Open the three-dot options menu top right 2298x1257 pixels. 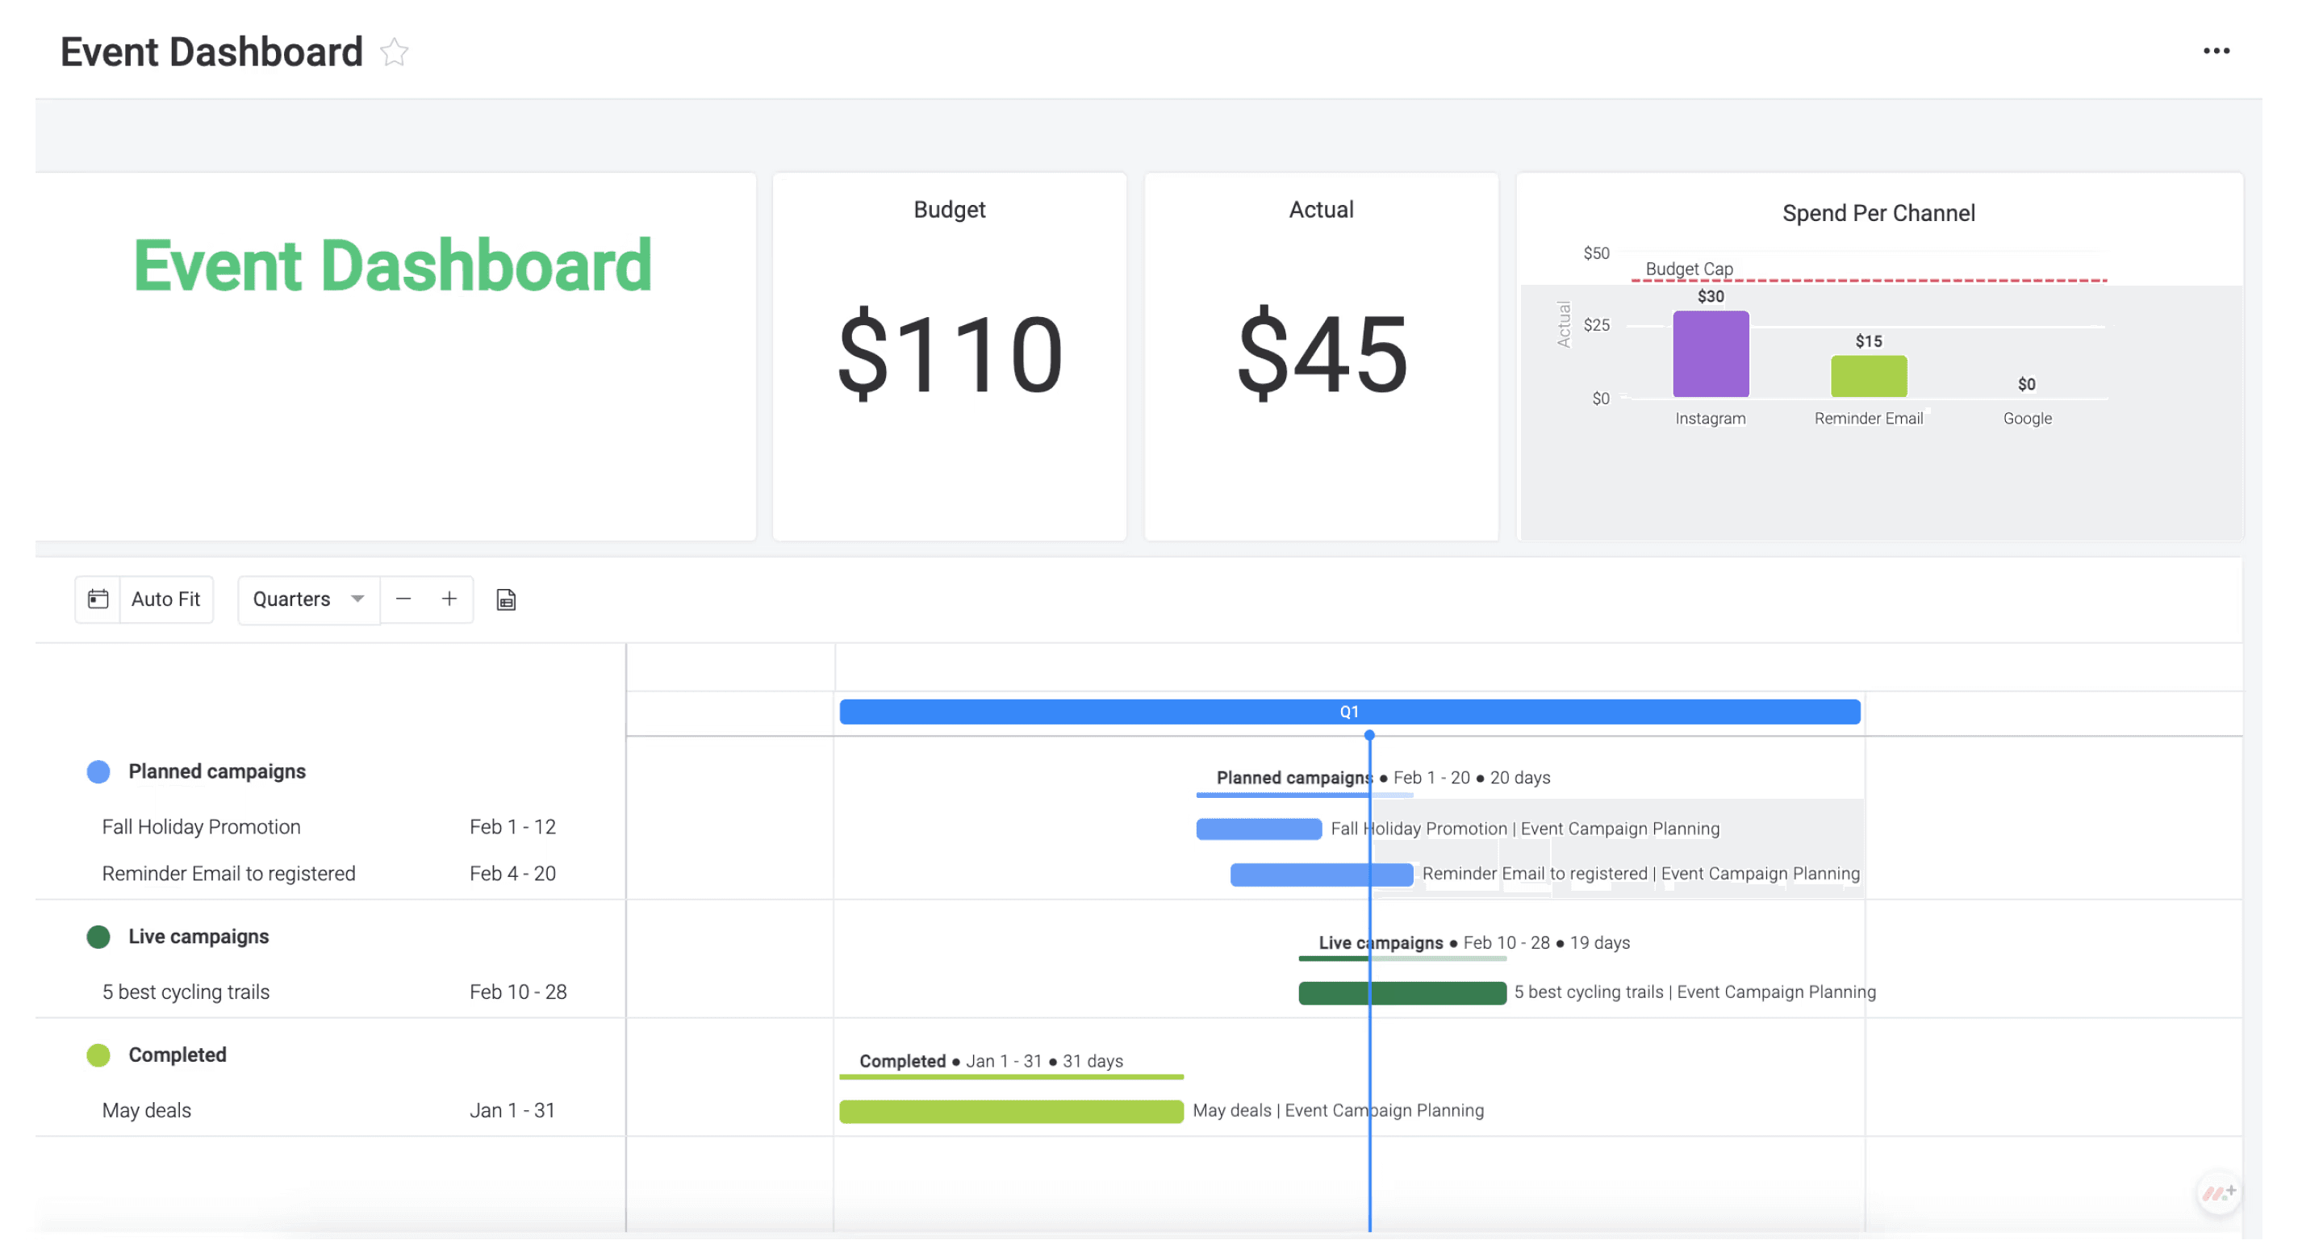2216,51
